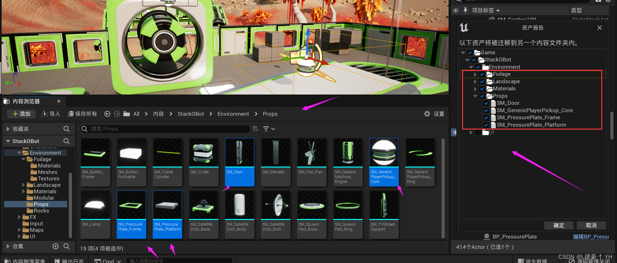
Task: Open the 内容侧滑菜单 content drawer
Action: pos(25,261)
